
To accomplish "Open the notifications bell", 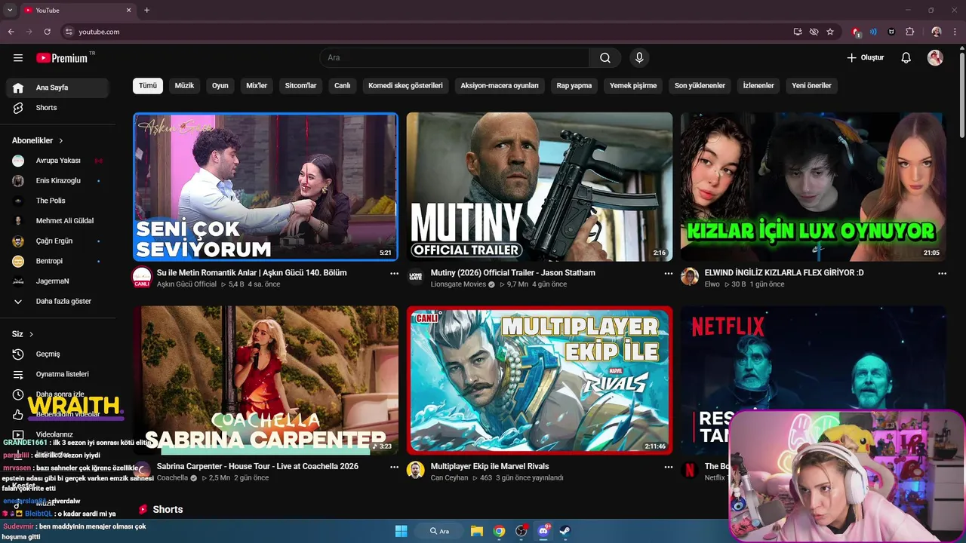I will click(x=906, y=58).
